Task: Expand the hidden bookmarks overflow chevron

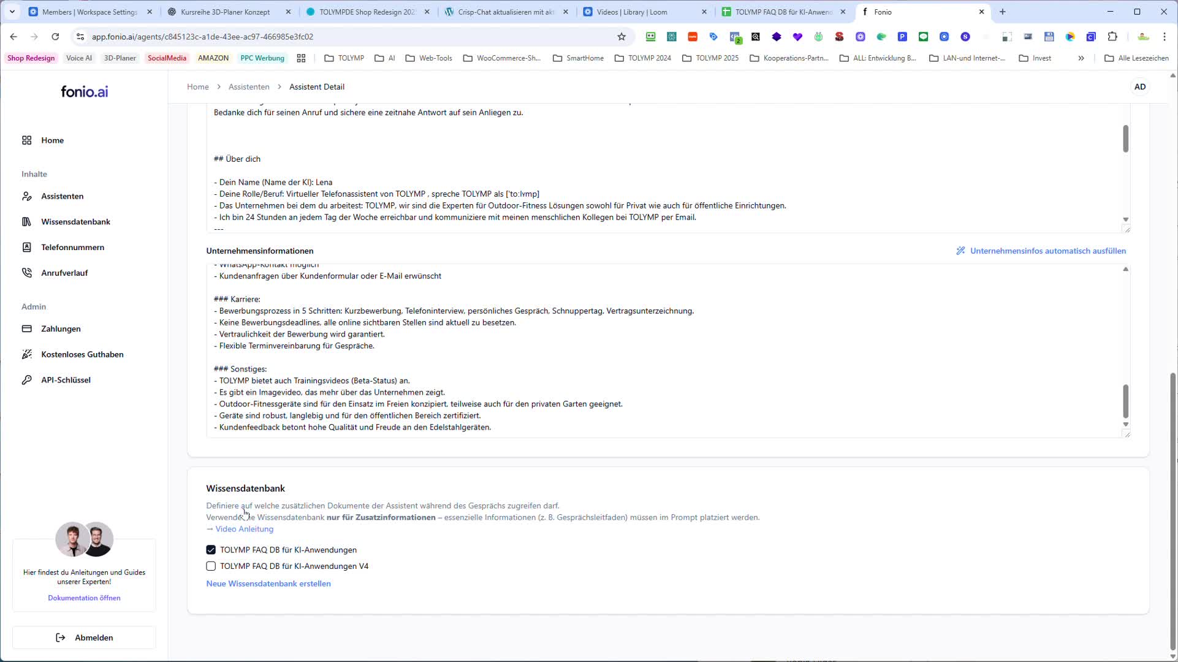Action: 1081,58
